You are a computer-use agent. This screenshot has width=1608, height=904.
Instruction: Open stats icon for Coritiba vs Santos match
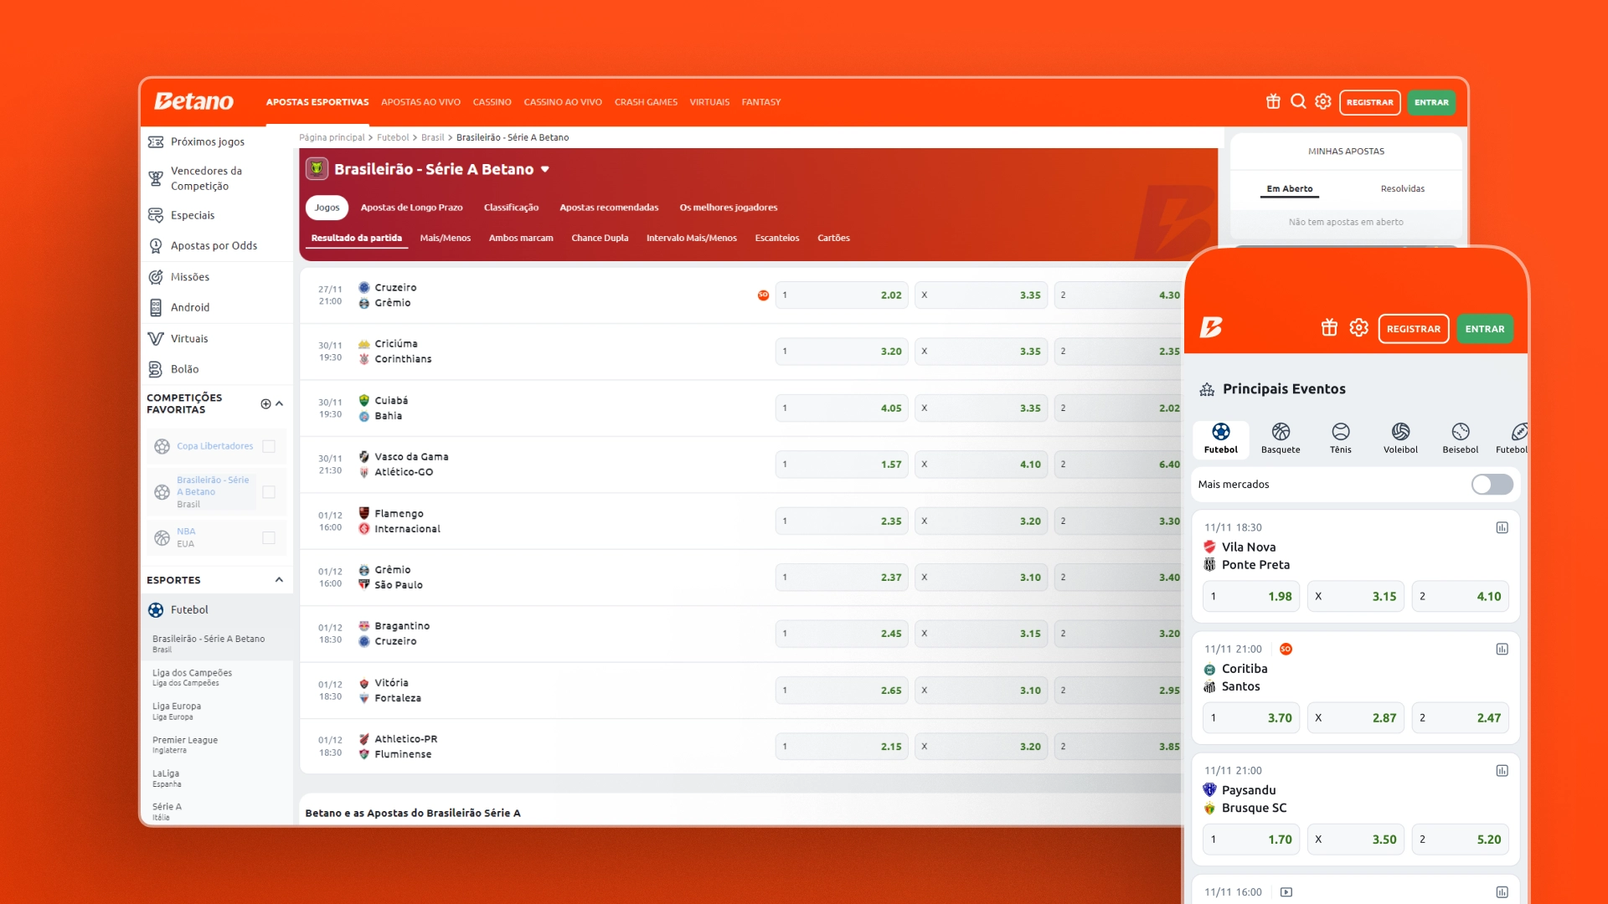pyautogui.click(x=1502, y=649)
